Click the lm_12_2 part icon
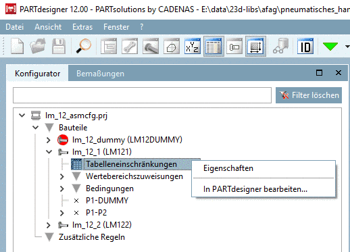Image resolution: width=350 pixels, height=252 pixels. pos(63,225)
